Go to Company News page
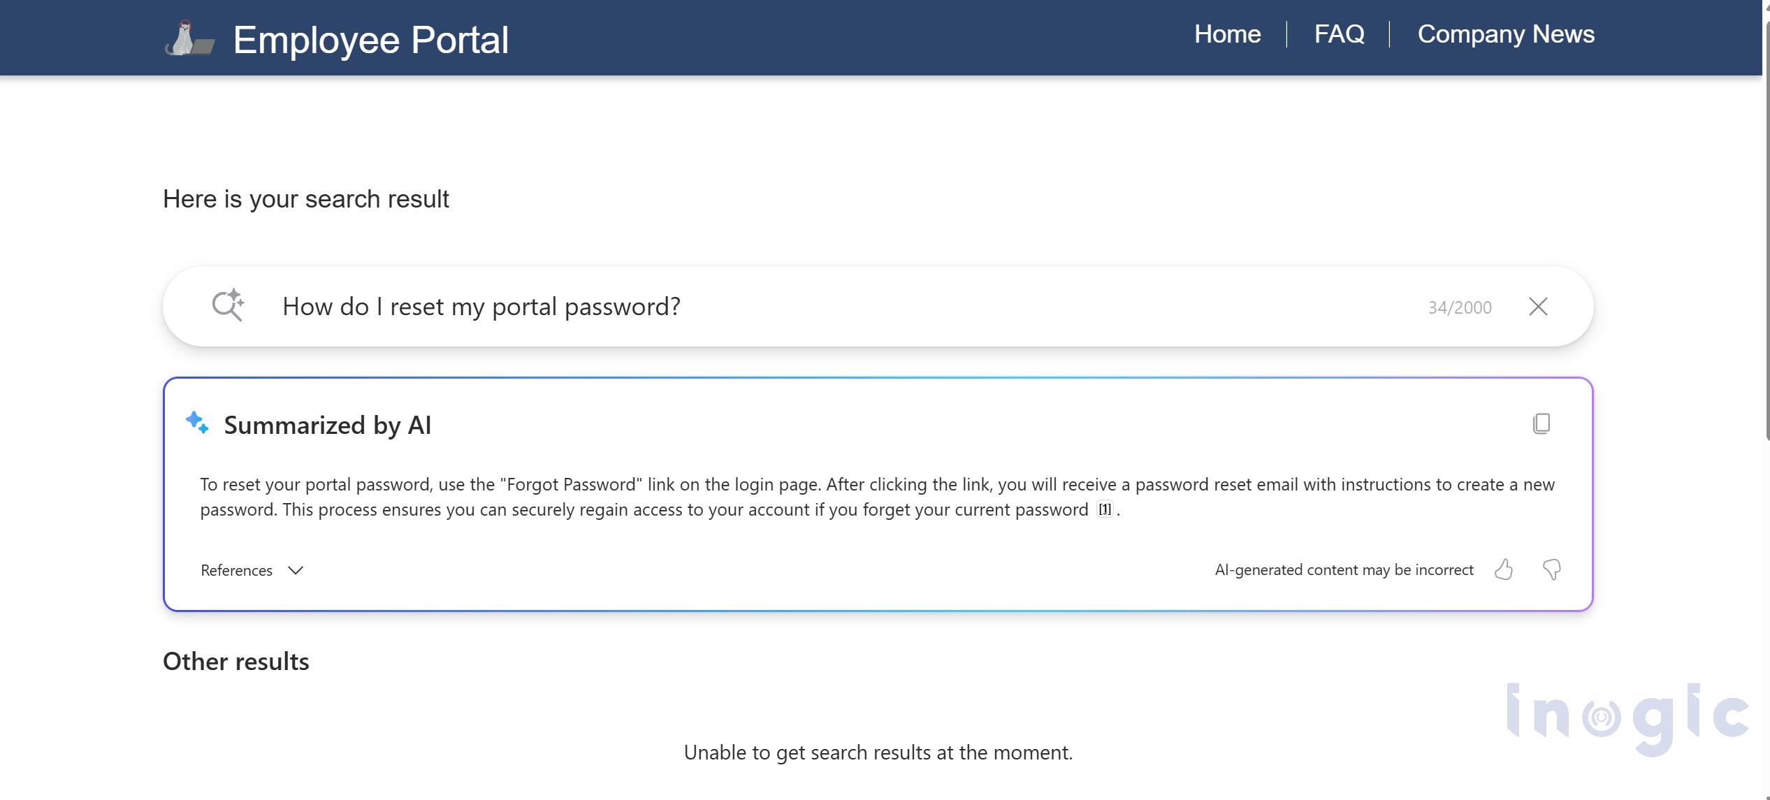1770x800 pixels. [1506, 34]
